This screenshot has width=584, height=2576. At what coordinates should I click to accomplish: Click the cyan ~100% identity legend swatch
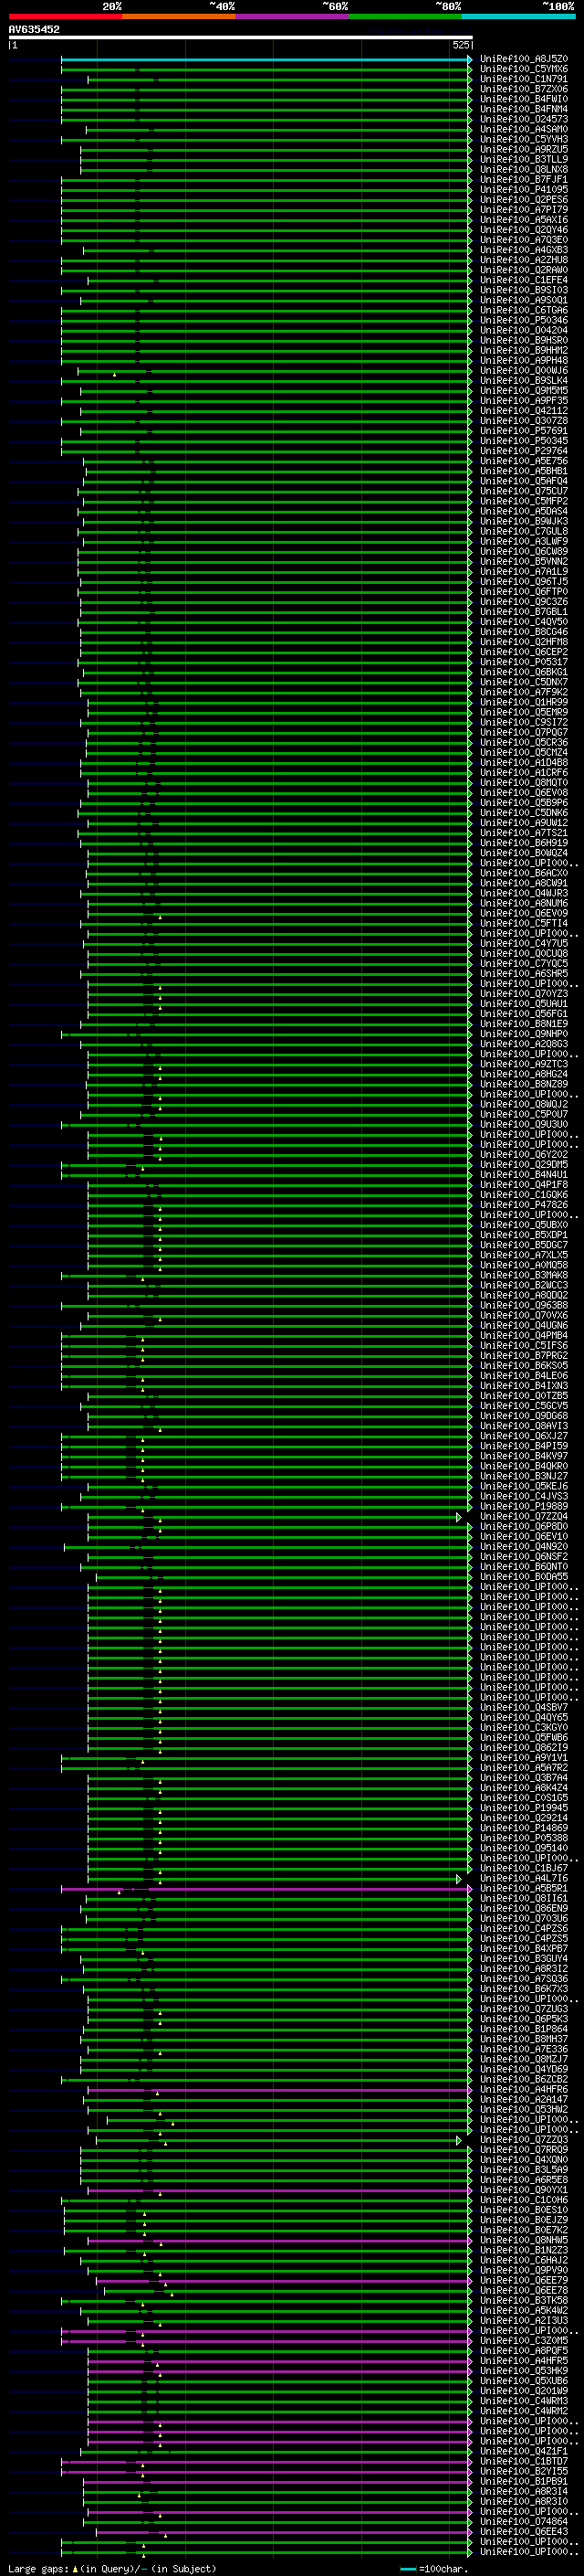pyautogui.click(x=519, y=17)
